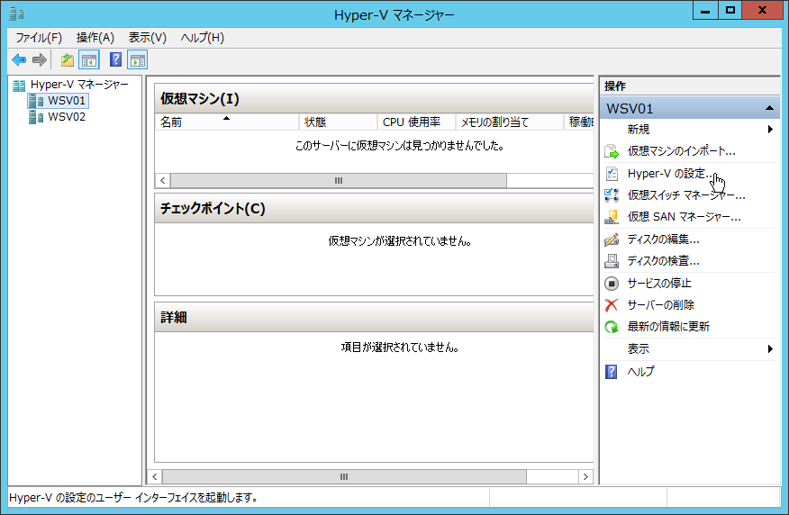Select WSV01 in the tree
Screen dimensions: 789x515
[x=67, y=101]
